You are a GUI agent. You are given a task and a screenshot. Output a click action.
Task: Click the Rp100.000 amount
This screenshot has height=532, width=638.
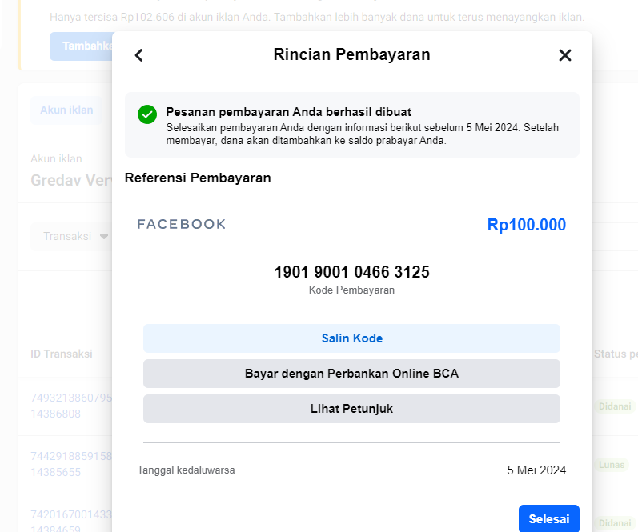(x=527, y=225)
